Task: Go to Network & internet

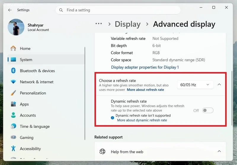Action: (46, 82)
